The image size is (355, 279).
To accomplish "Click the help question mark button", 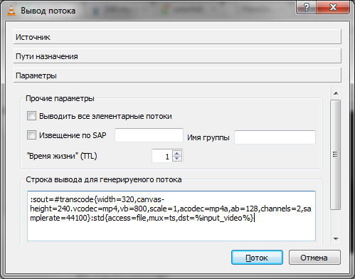I will coord(306,7).
